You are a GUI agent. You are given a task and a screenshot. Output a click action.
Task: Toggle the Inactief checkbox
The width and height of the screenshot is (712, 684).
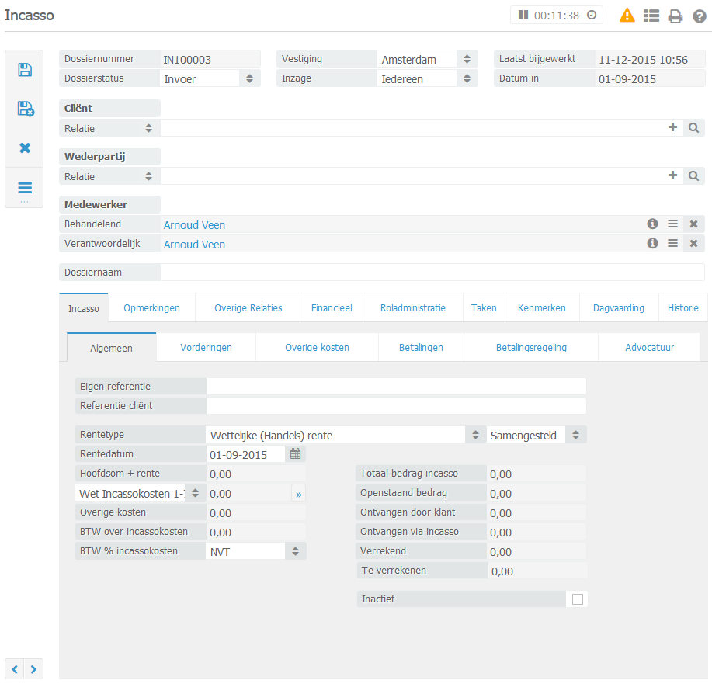pyautogui.click(x=578, y=599)
